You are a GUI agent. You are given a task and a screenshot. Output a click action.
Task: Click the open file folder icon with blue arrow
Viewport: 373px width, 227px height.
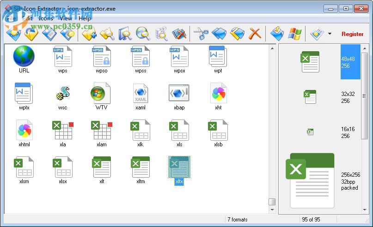coord(31,34)
